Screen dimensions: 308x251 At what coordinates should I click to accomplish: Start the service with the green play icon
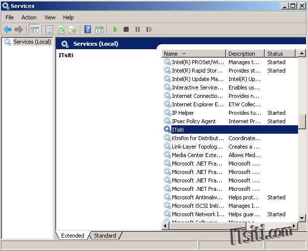(115, 29)
